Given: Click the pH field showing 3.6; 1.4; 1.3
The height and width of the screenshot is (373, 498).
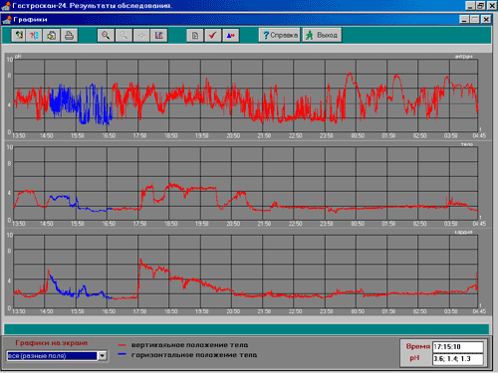Looking at the screenshot, I should [x=458, y=359].
